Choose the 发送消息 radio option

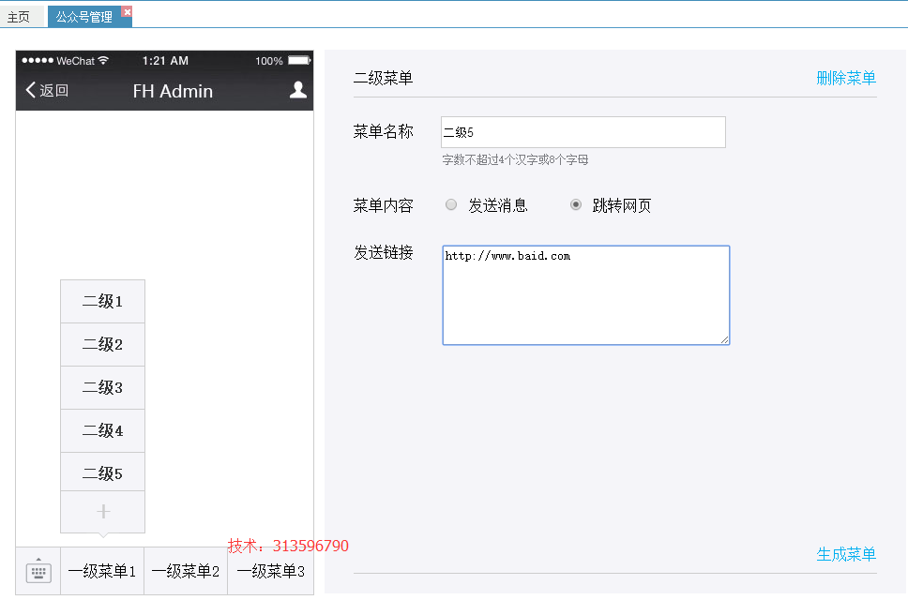451,204
